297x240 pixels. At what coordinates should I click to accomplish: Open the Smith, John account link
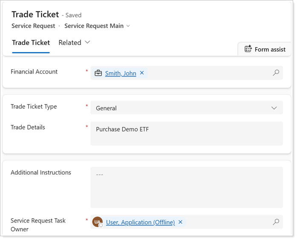[121, 73]
